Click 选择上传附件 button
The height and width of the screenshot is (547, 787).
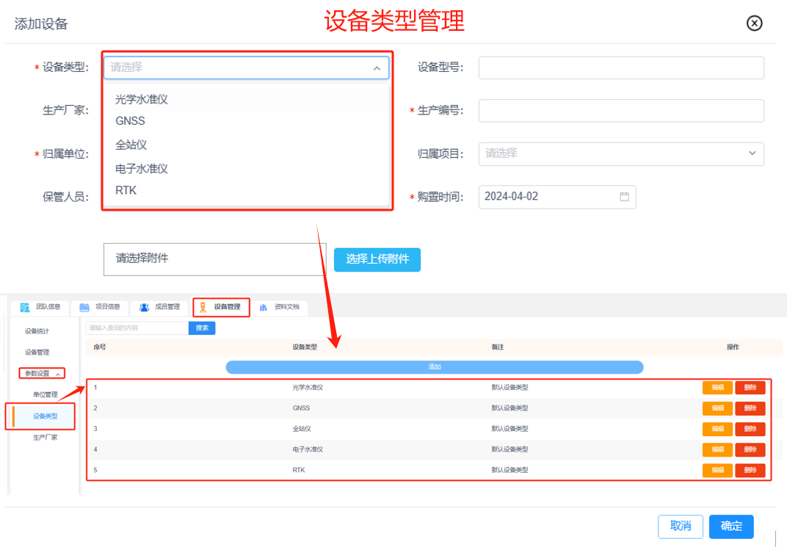(x=377, y=259)
